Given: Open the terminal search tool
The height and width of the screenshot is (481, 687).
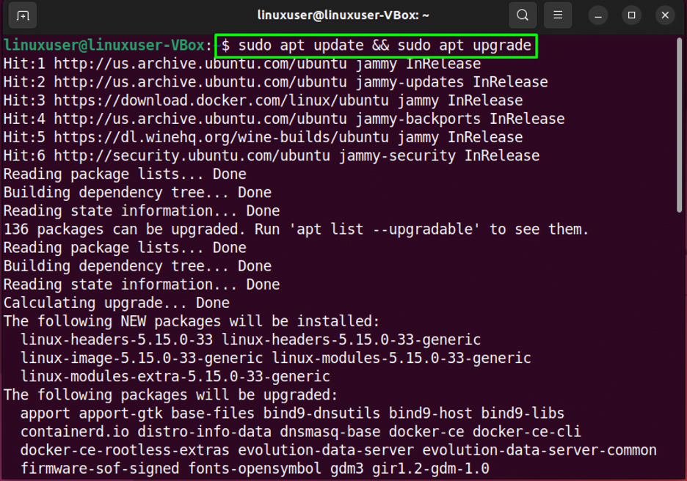Looking at the screenshot, I should pyautogui.click(x=523, y=15).
